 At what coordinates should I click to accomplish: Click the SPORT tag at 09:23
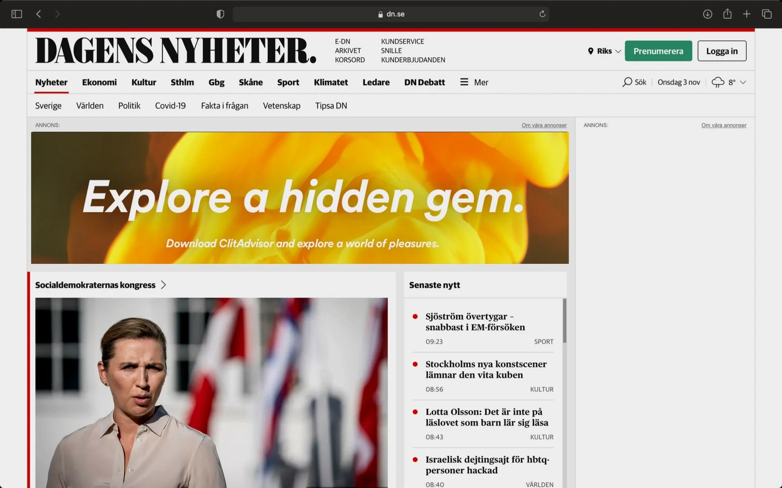pyautogui.click(x=544, y=342)
